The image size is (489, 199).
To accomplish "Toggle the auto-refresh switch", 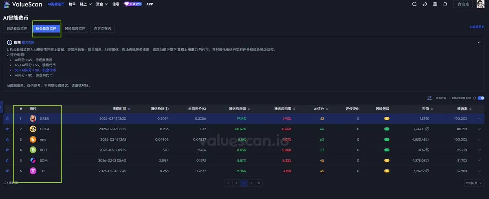I will [x=481, y=98].
